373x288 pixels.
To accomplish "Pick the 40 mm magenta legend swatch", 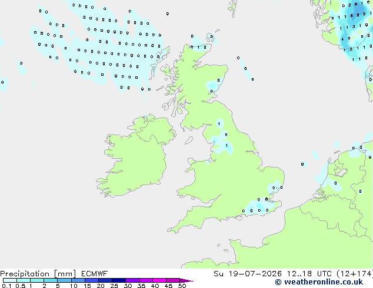I will 159,280.
